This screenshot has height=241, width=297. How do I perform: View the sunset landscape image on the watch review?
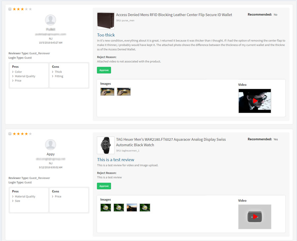132,207
